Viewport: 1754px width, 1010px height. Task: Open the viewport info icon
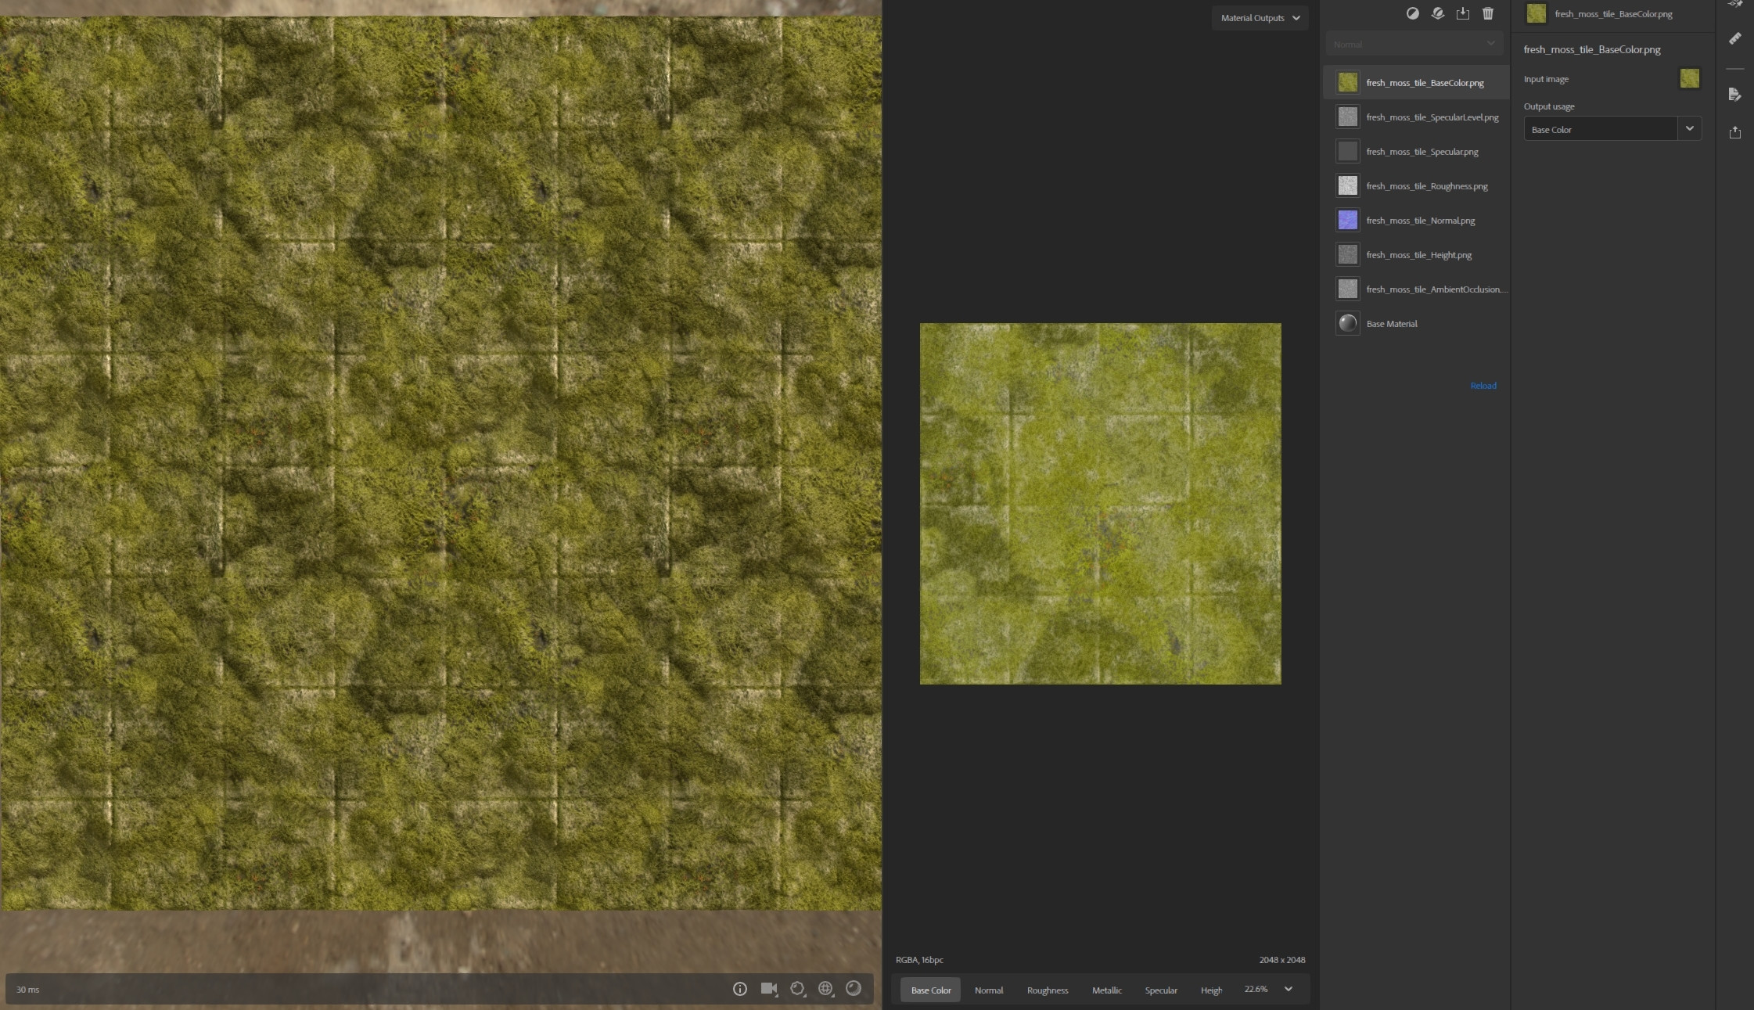point(739,989)
